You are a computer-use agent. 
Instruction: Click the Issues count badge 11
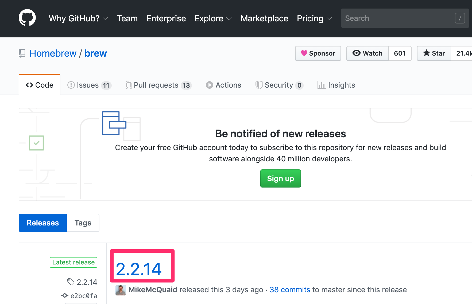click(x=106, y=85)
